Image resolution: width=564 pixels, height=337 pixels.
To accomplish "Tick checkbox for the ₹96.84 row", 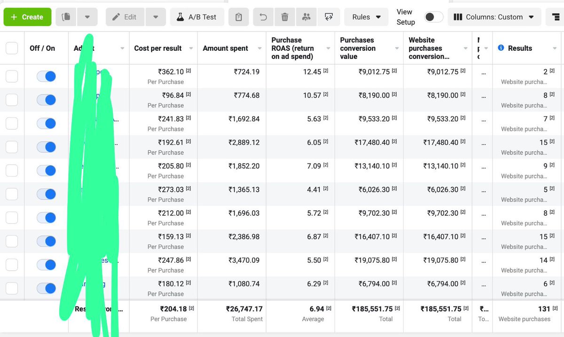I will tap(12, 100).
